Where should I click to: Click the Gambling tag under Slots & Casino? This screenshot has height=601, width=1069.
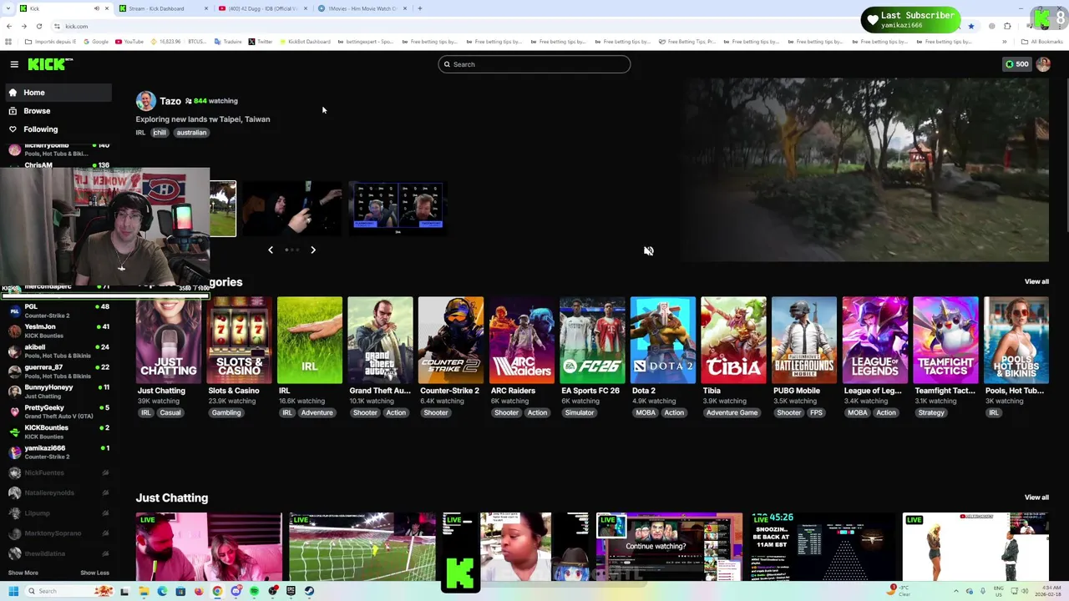coord(226,413)
